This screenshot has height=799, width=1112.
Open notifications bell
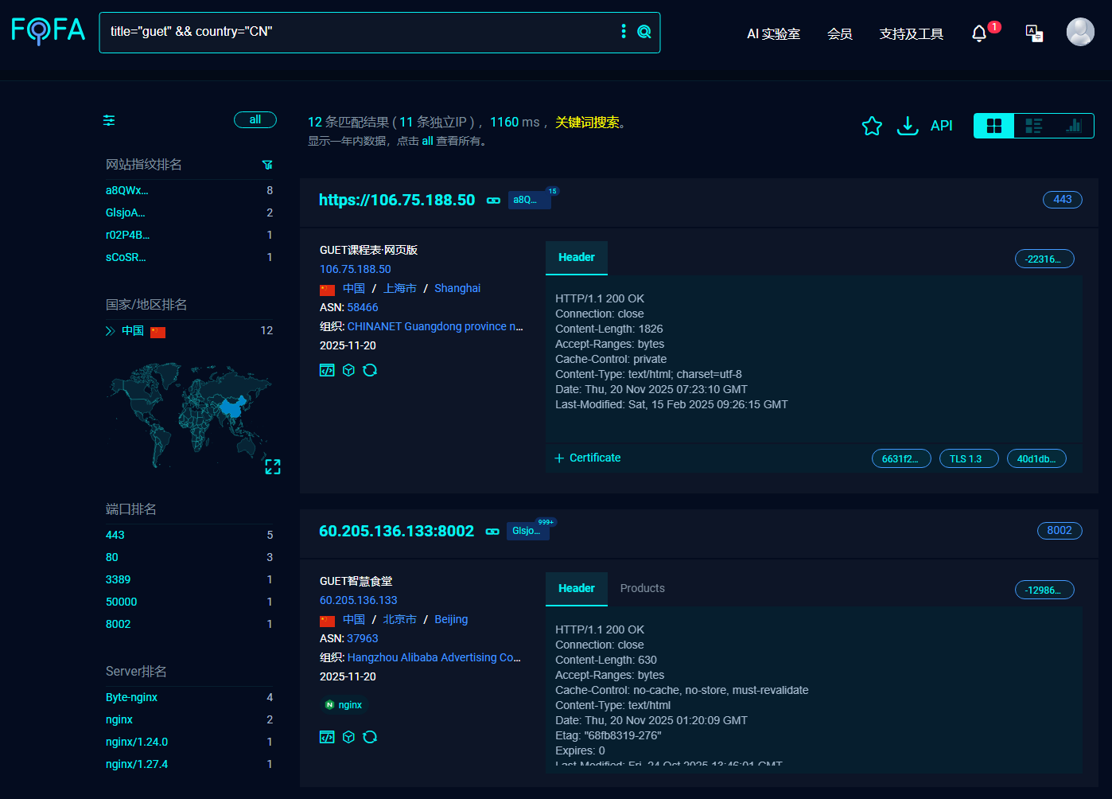click(979, 33)
